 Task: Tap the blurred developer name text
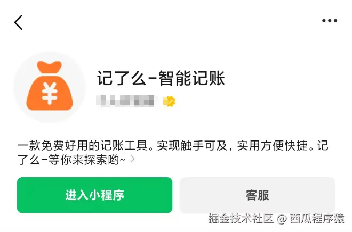pyautogui.click(x=125, y=101)
